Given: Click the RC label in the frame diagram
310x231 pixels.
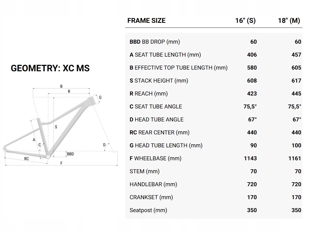Looking at the screenshot, I should [26, 159].
